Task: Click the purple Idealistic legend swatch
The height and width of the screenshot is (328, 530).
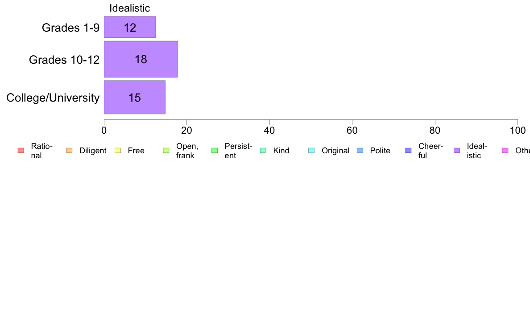Action: 457,151
